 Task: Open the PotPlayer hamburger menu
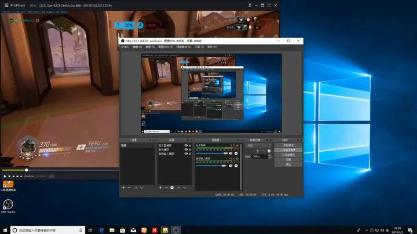point(6,5)
